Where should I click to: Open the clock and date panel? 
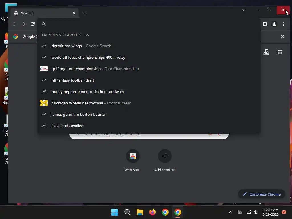tap(271, 212)
